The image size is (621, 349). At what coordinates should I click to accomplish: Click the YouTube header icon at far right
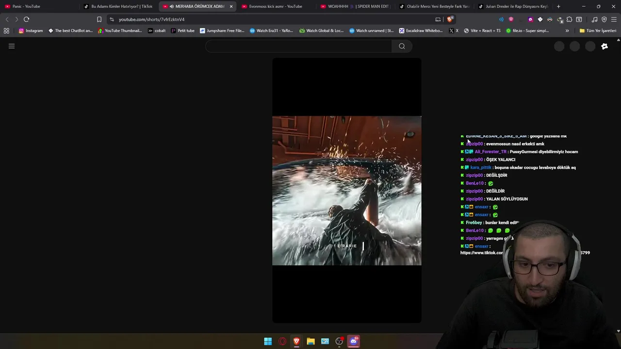coord(605,47)
